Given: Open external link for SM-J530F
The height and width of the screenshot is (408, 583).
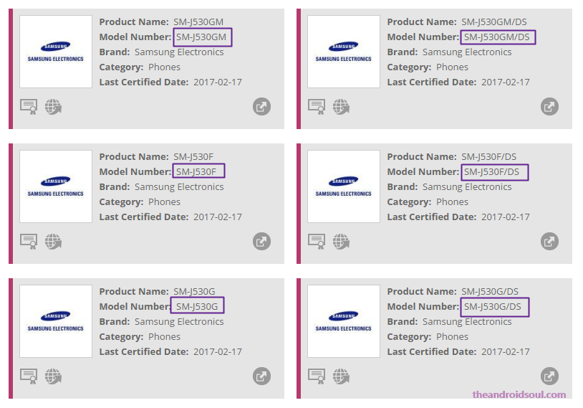Looking at the screenshot, I should [261, 241].
